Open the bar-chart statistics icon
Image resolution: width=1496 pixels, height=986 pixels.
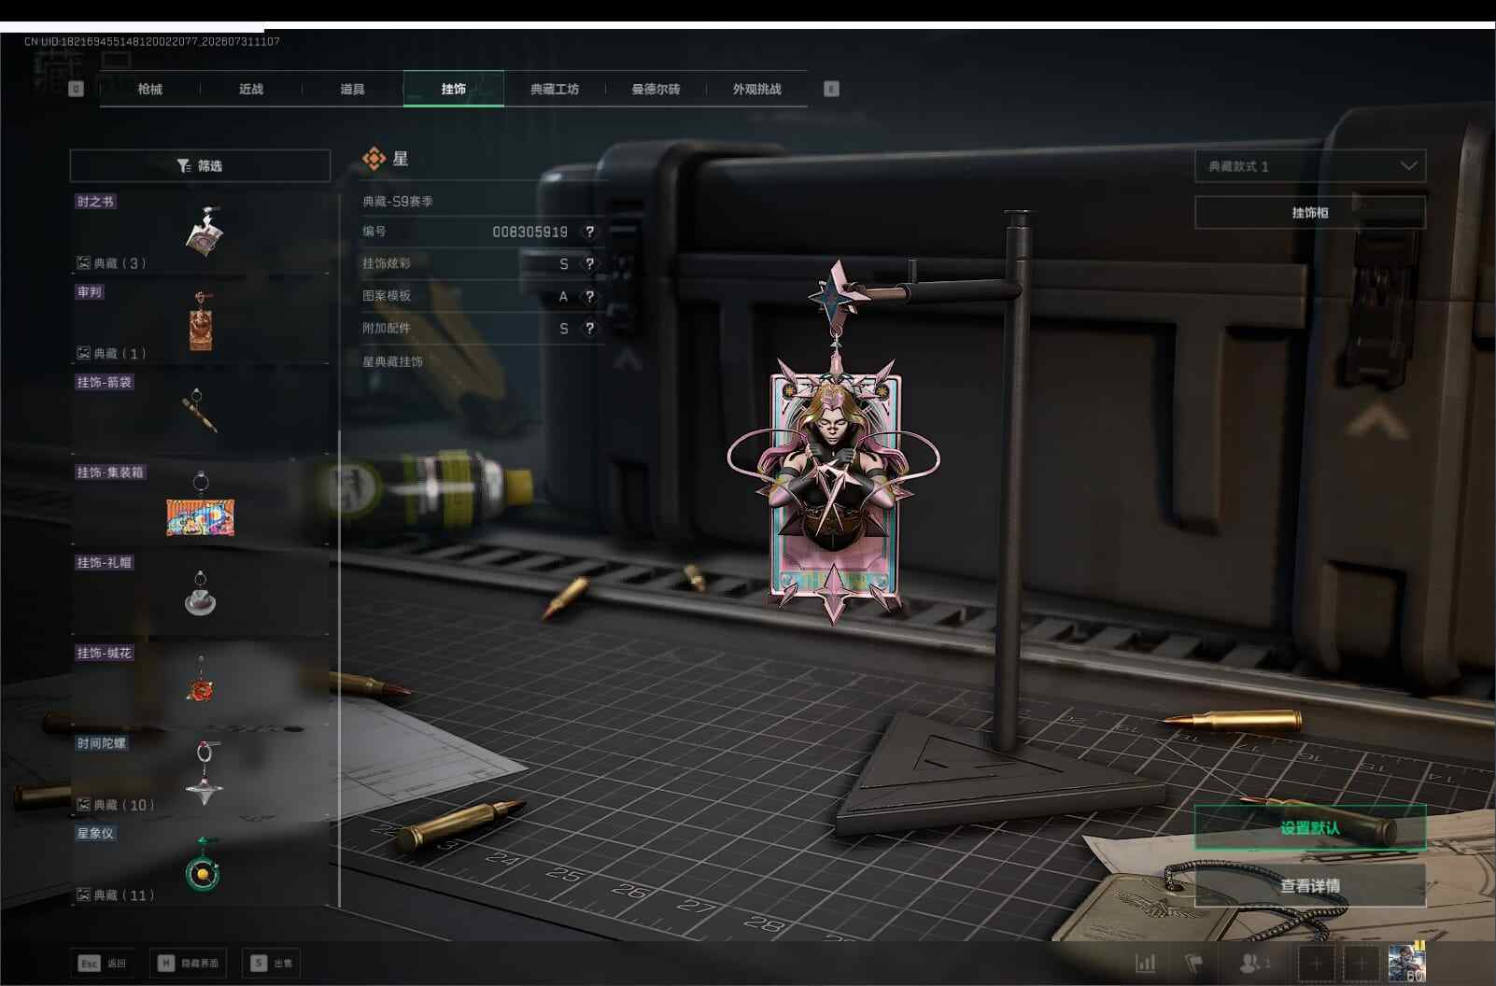(x=1146, y=963)
